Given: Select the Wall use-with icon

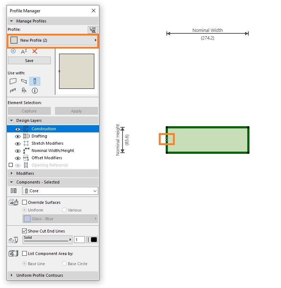Looking at the screenshot, I should click(13, 81).
